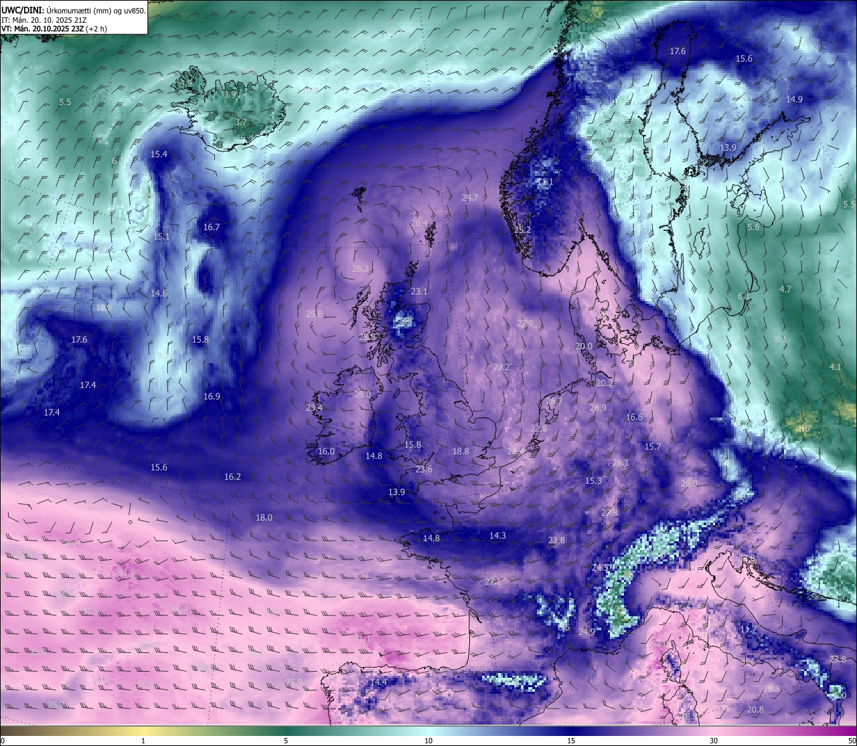
Task: Click the 24.7 value in the Norwegian Sea
Action: pyautogui.click(x=470, y=197)
